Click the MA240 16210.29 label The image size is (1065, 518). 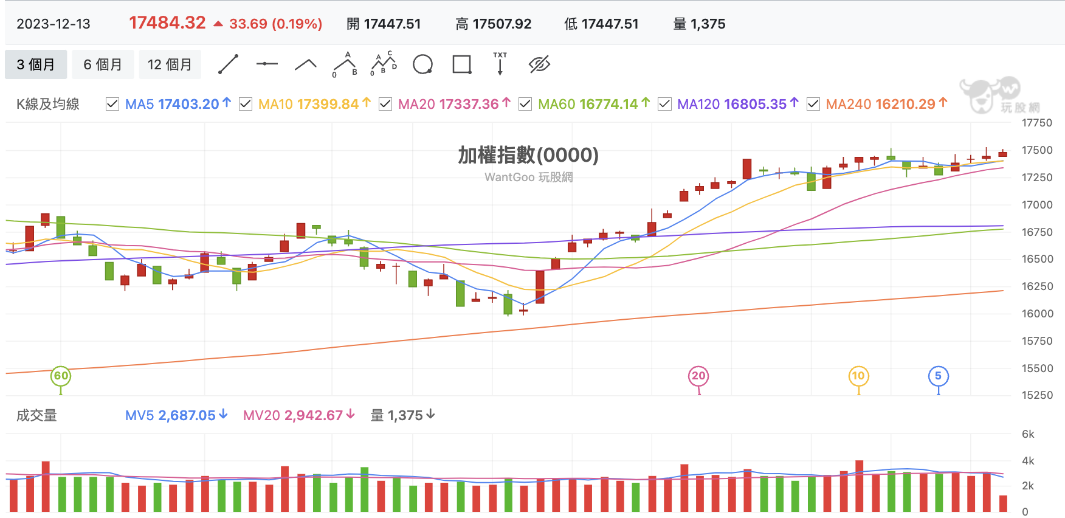coord(886,104)
